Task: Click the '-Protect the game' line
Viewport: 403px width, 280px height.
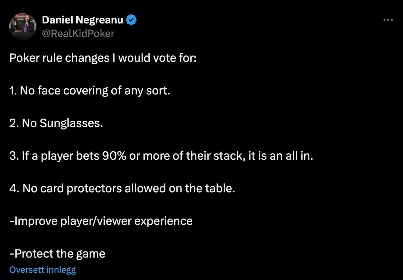Action: tap(57, 253)
